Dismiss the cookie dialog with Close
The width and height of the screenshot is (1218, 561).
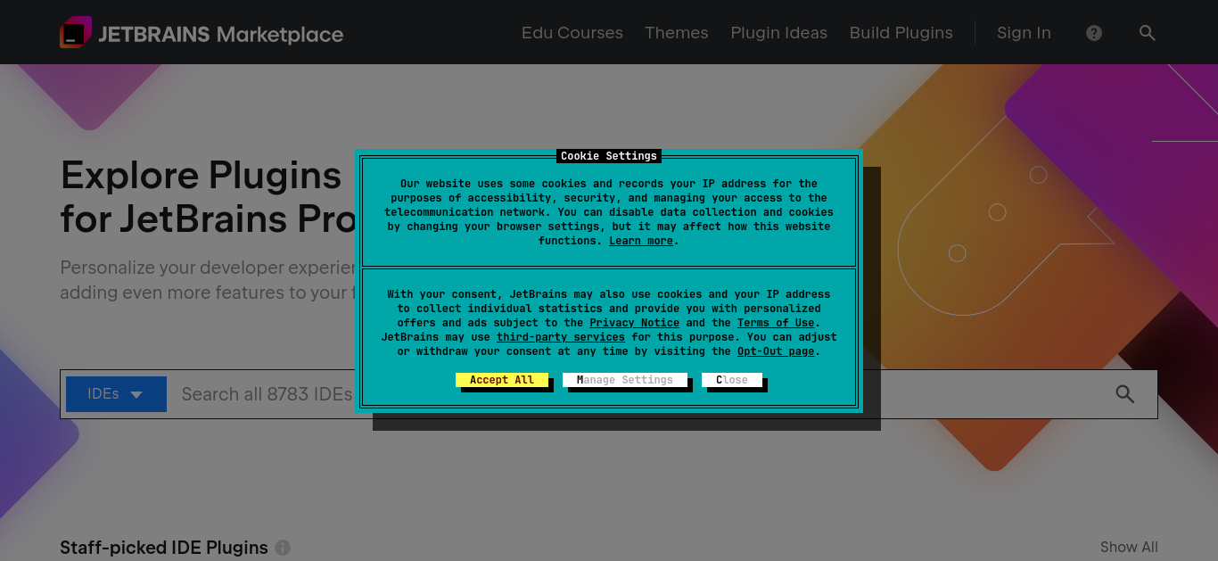point(732,380)
